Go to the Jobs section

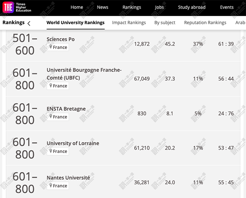[x=159, y=7]
